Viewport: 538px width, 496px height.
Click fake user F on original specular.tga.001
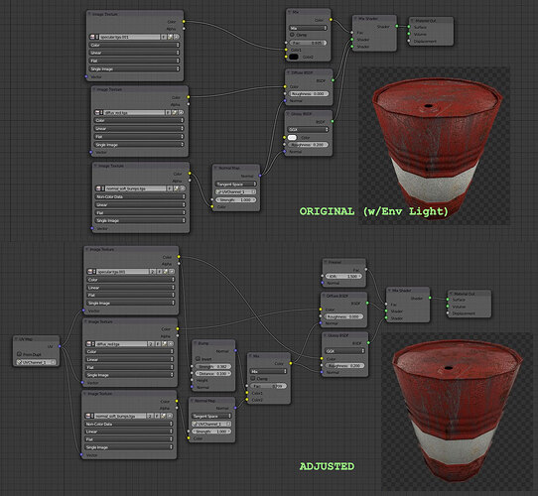click(x=164, y=37)
